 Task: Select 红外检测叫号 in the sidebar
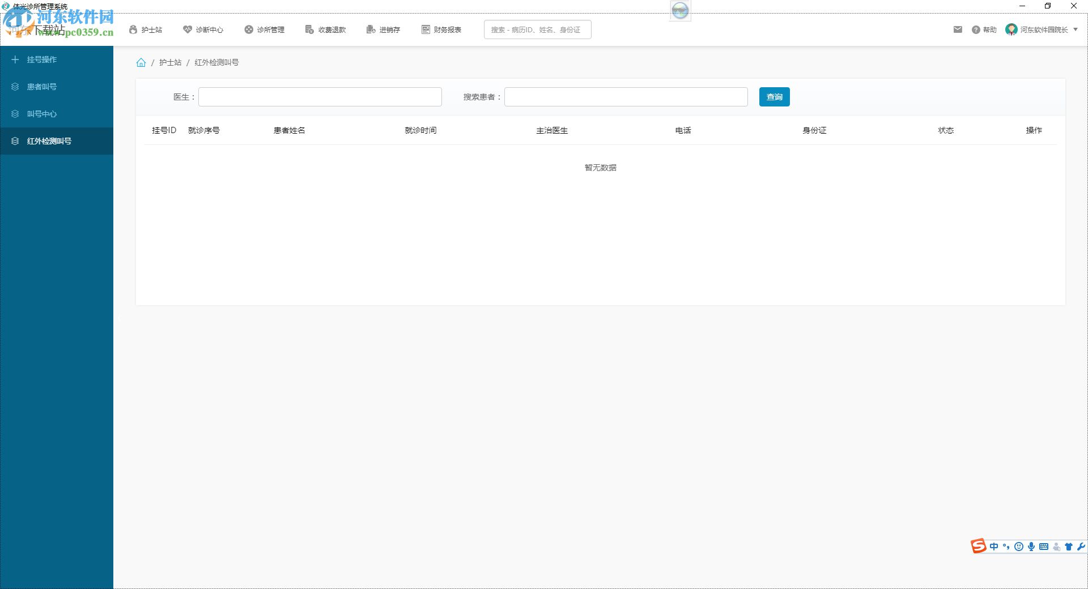pyautogui.click(x=57, y=141)
